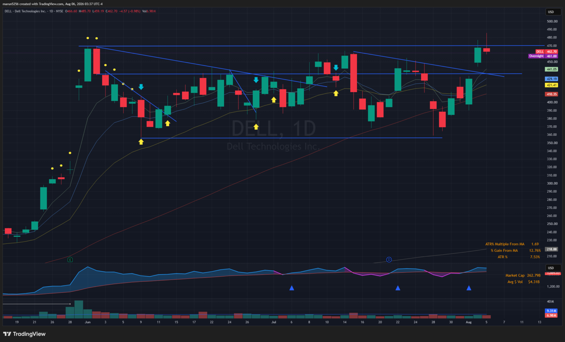Click the low value 459.19 in the legend
The image size is (565, 342).
98,11
